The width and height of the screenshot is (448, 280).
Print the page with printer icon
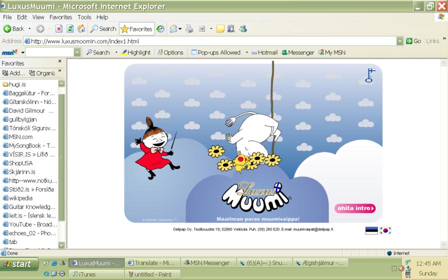(x=189, y=29)
